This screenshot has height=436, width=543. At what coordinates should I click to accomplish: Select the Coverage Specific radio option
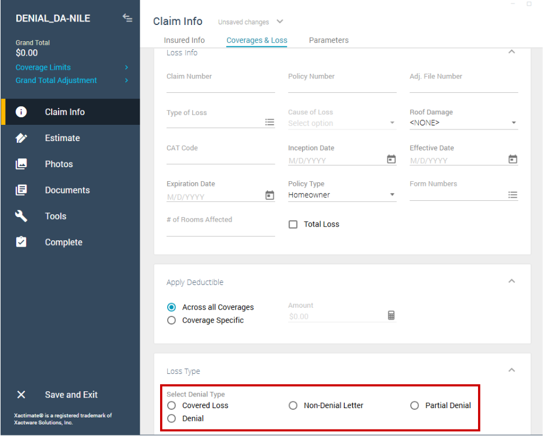[171, 320]
